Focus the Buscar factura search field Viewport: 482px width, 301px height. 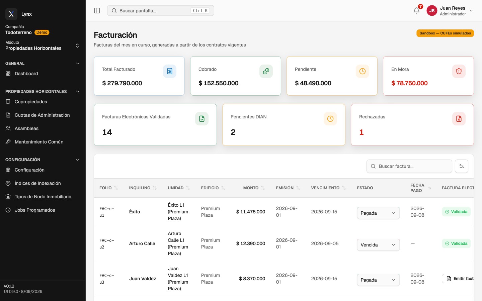pyautogui.click(x=409, y=166)
